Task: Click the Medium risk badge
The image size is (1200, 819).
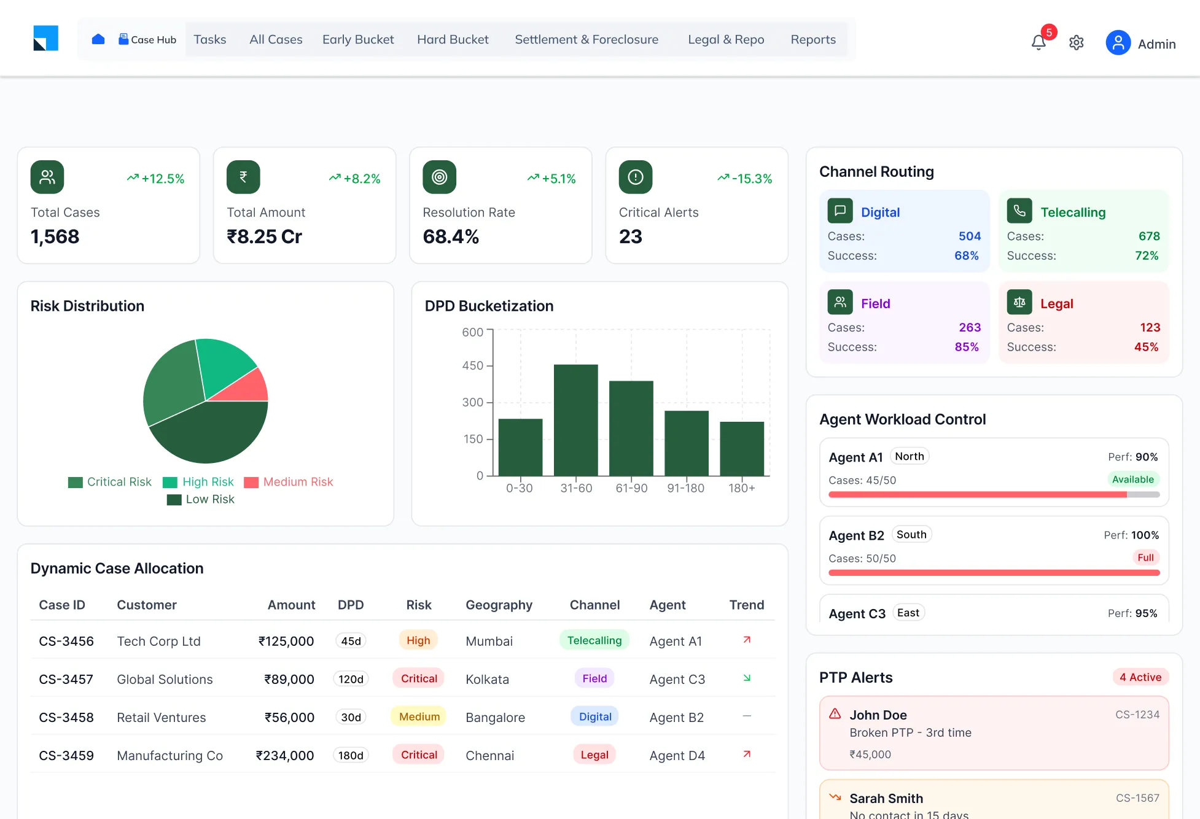Action: [419, 716]
